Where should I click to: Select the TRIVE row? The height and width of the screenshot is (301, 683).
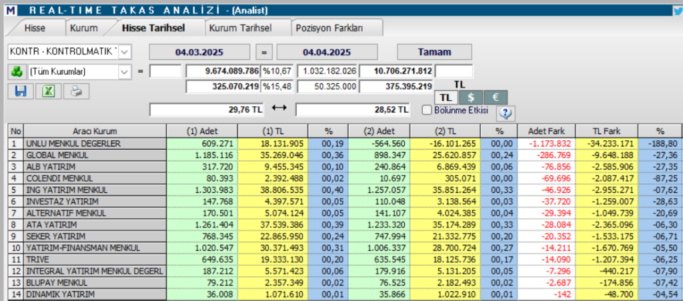tap(345, 260)
